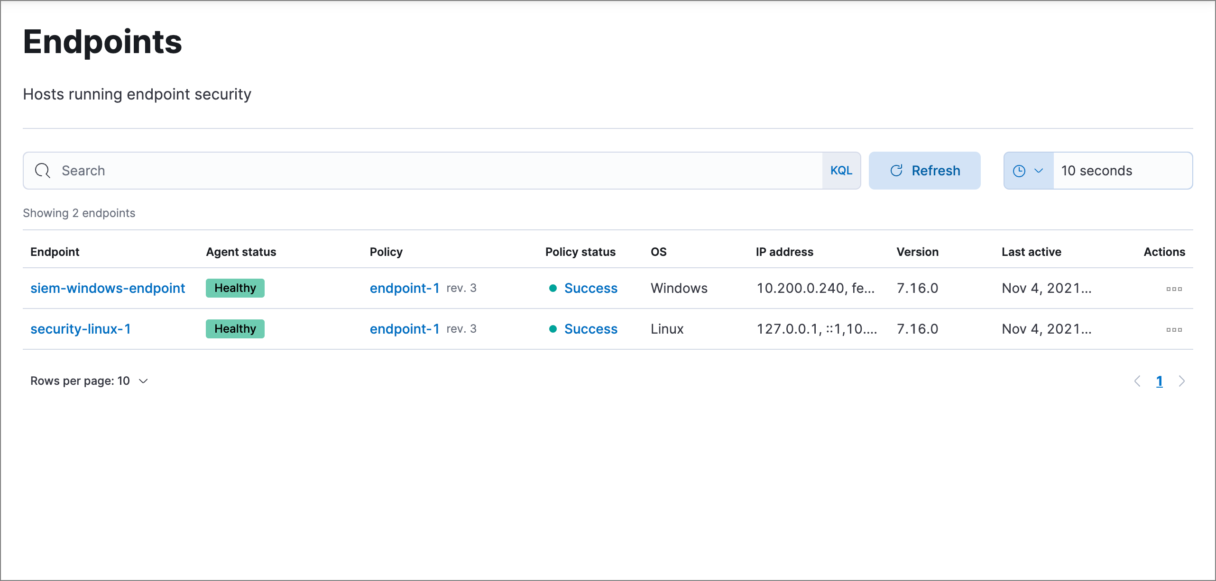Open the actions menu for security-linux-1

[x=1175, y=328]
